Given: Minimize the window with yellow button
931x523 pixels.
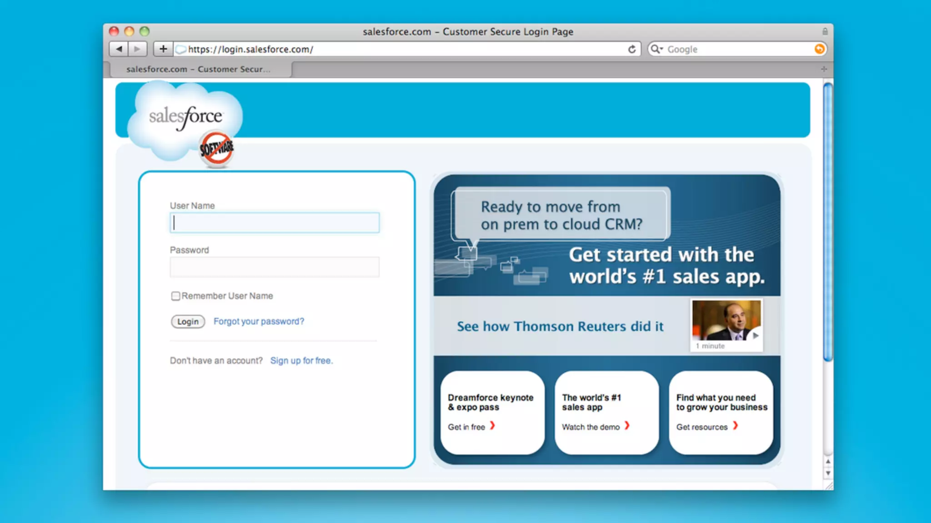Looking at the screenshot, I should tap(129, 31).
